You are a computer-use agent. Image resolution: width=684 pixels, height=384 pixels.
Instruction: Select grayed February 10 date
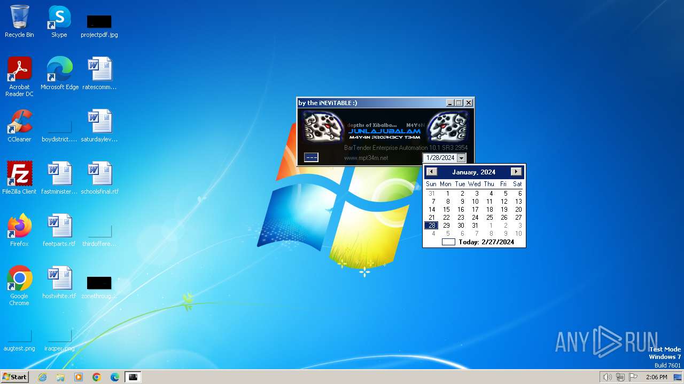pyautogui.click(x=518, y=234)
